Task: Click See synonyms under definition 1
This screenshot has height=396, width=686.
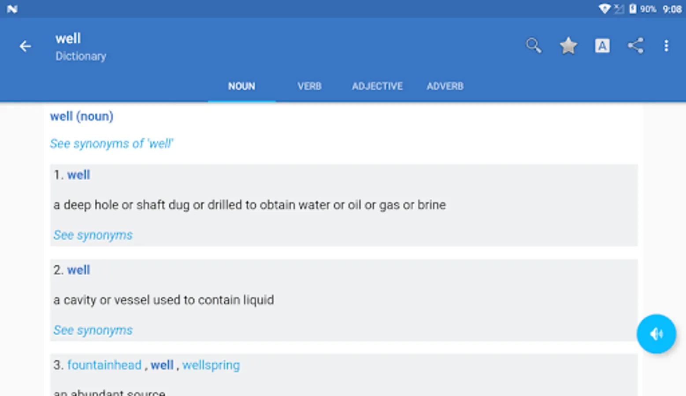Action: (93, 235)
